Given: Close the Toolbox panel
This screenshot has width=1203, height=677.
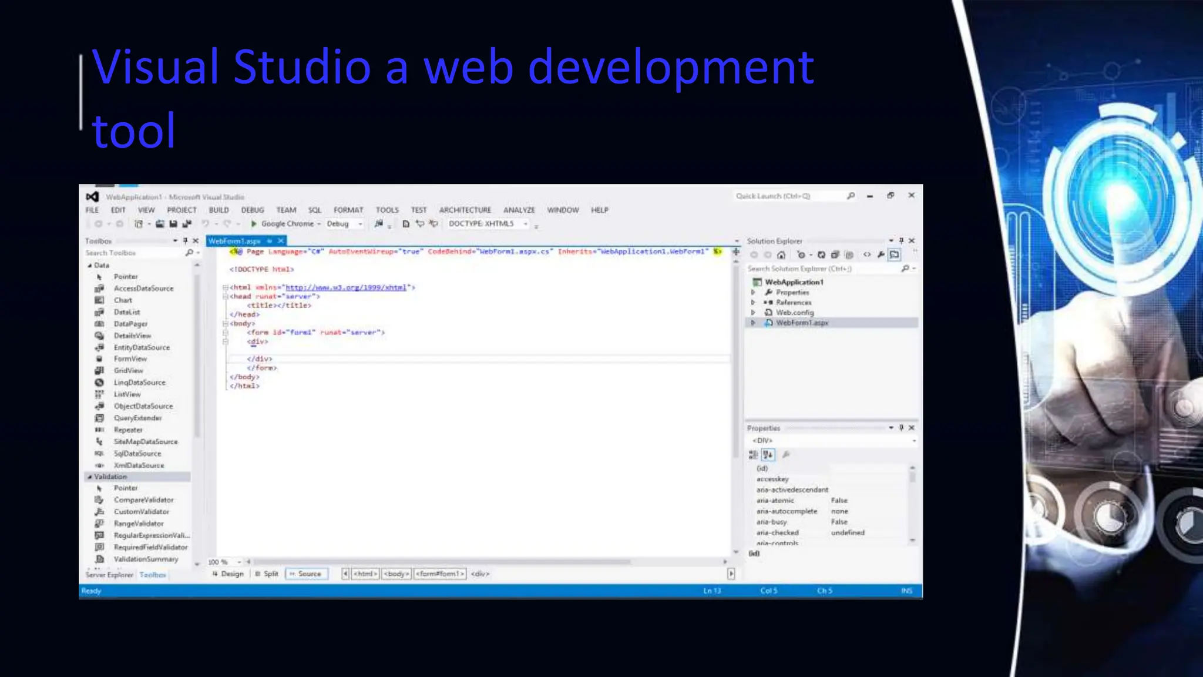Looking at the screenshot, I should [196, 241].
